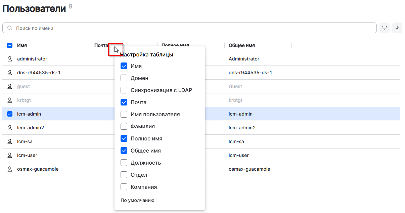Sort by the Имя column header

pyautogui.click(x=22, y=45)
